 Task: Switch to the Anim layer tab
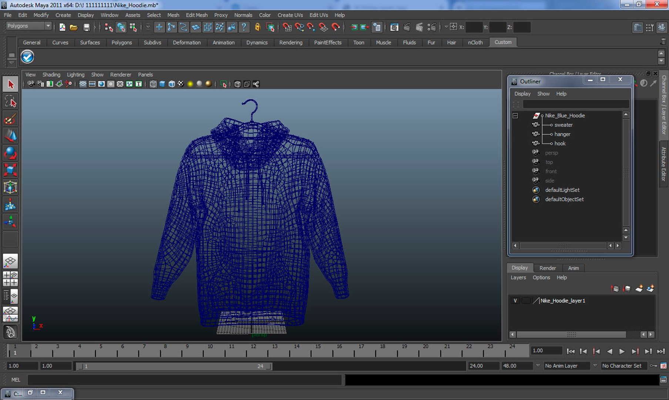pos(573,268)
